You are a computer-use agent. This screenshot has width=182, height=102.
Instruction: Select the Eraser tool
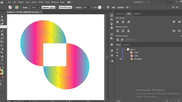[2, 35]
